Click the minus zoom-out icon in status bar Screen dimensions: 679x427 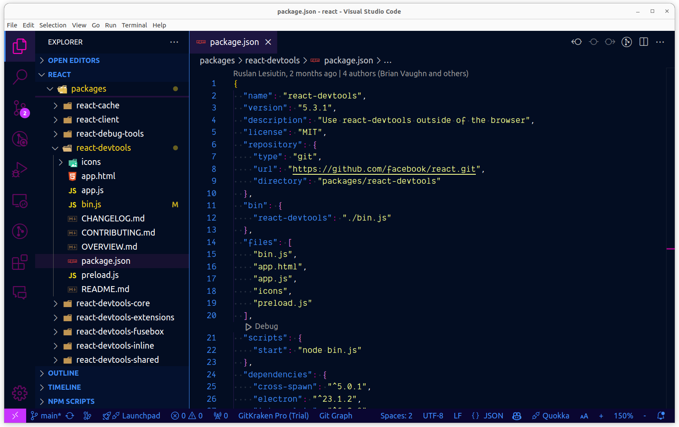point(644,415)
